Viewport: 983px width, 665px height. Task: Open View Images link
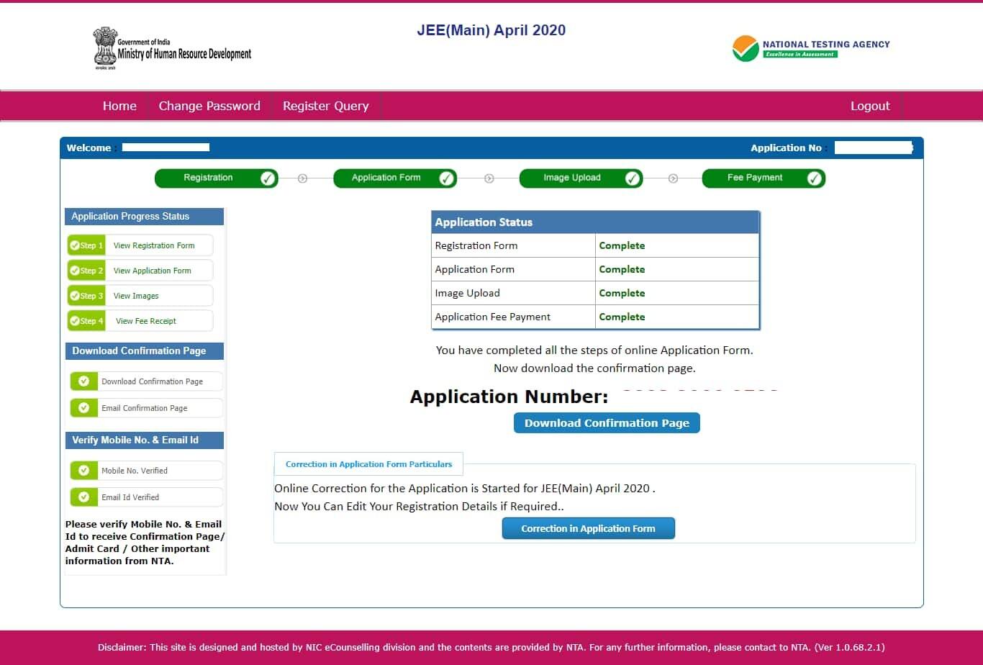point(136,296)
